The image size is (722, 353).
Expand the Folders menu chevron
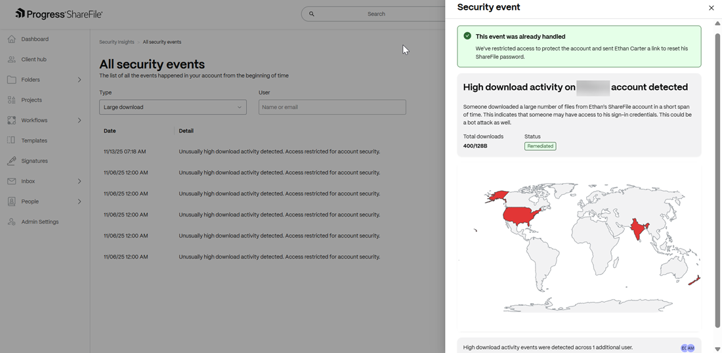79,80
